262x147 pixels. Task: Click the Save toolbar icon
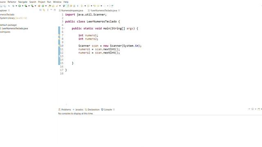[x=1, y=6]
